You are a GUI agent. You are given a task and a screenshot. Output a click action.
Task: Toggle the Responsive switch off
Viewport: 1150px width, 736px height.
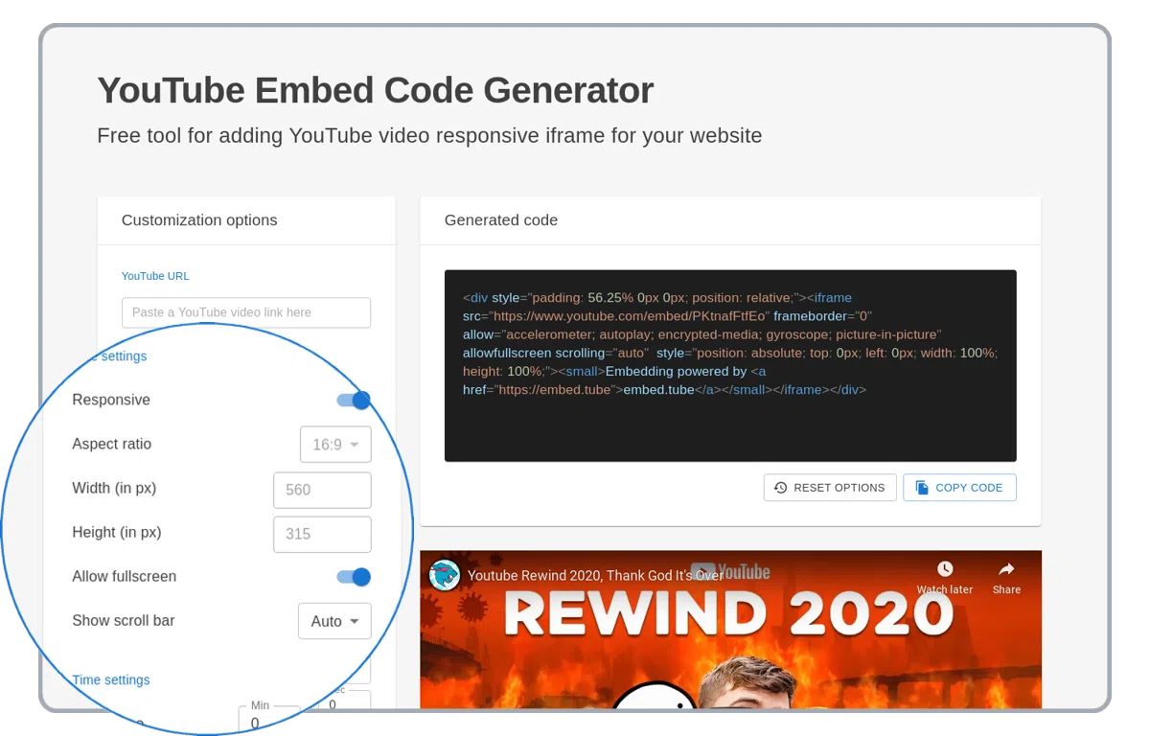click(x=354, y=401)
